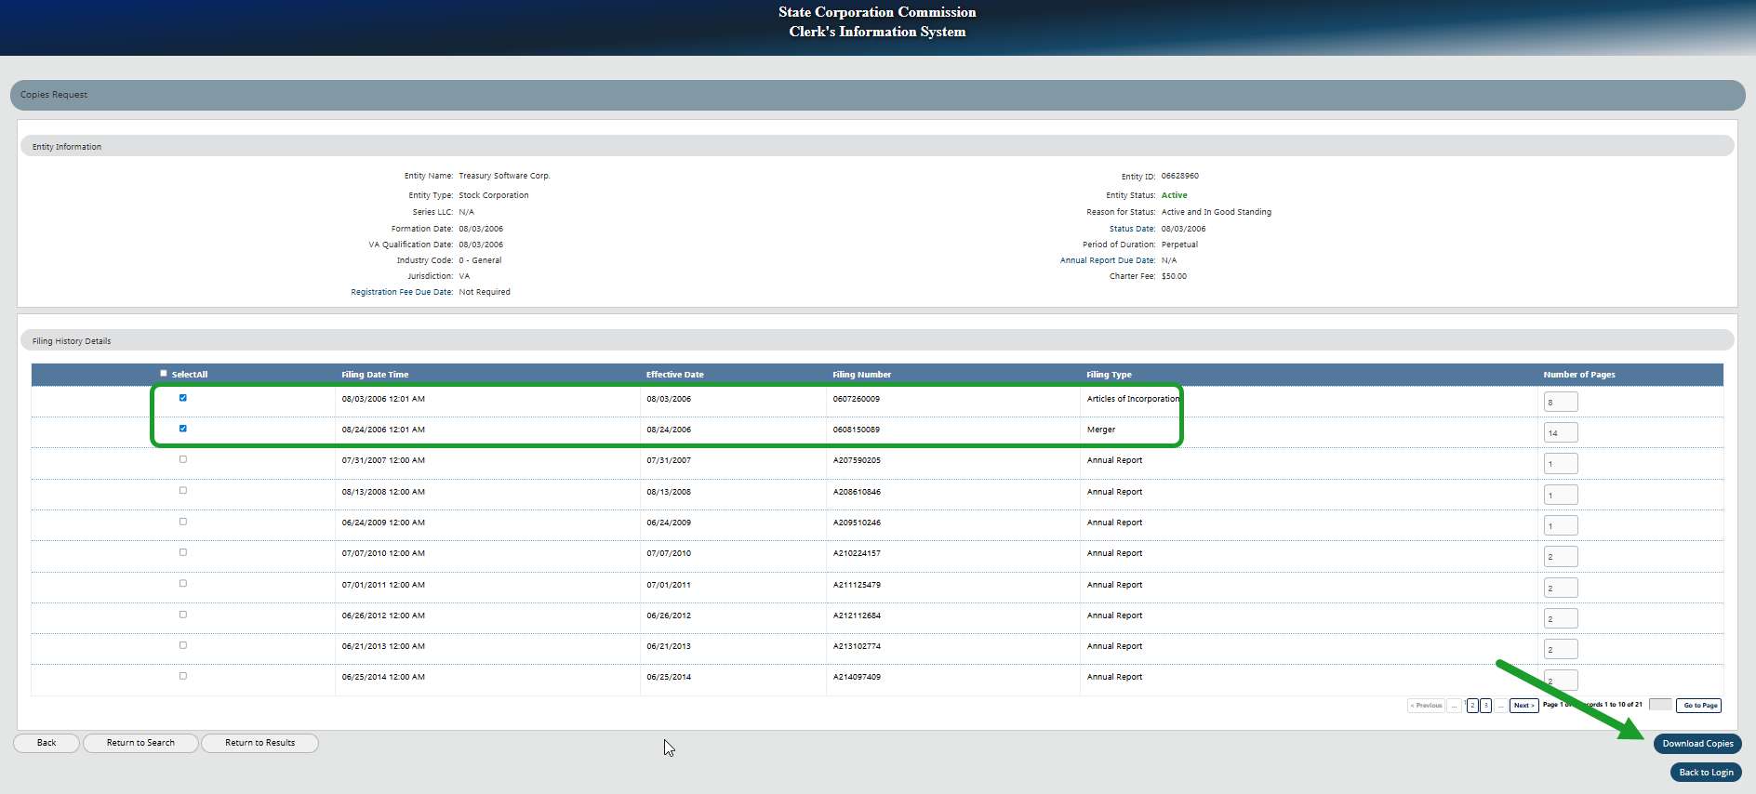
Task: Click Return to Results button
Action: tap(259, 743)
